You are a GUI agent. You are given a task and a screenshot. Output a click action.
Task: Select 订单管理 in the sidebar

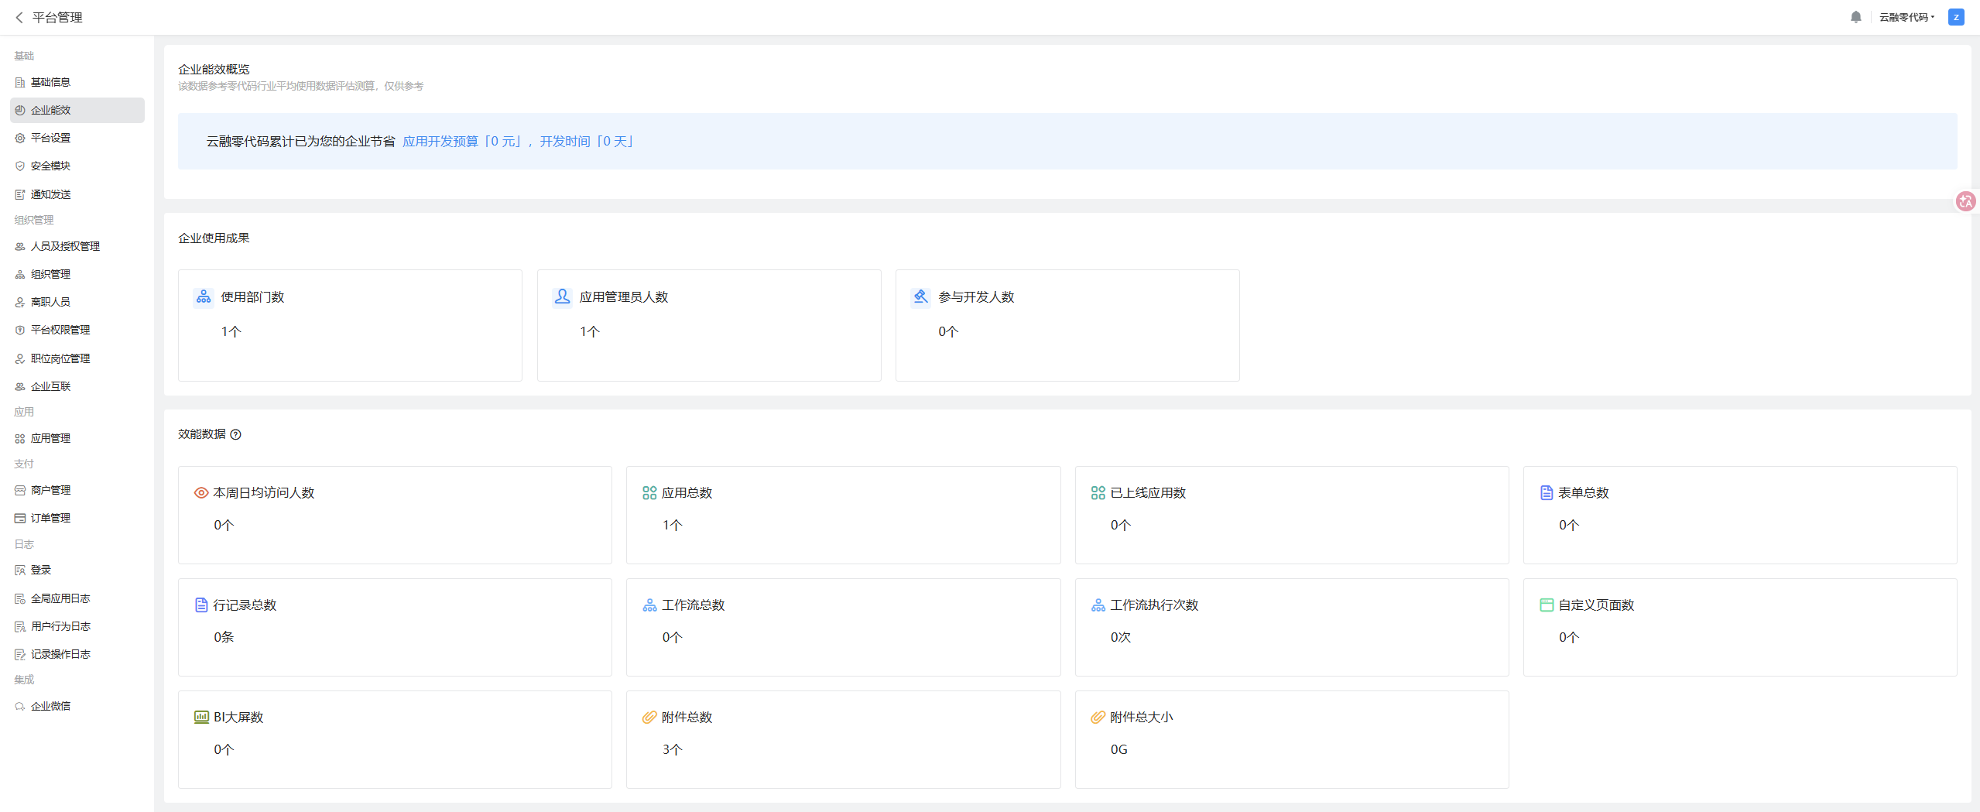(50, 517)
